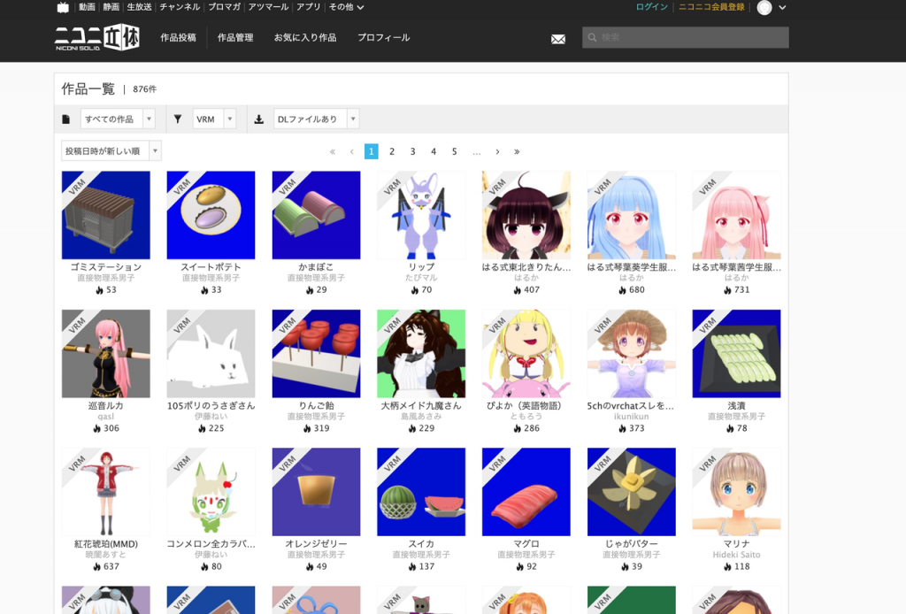The width and height of the screenshot is (906, 614).
Task: Open アツマール in top bar
Action: (x=268, y=7)
